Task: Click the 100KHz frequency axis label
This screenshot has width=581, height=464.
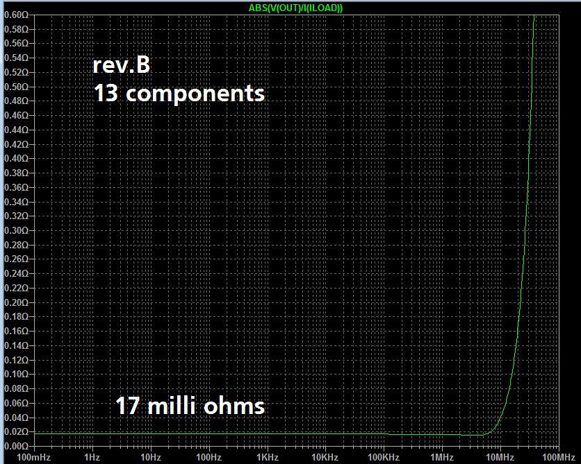Action: click(384, 457)
